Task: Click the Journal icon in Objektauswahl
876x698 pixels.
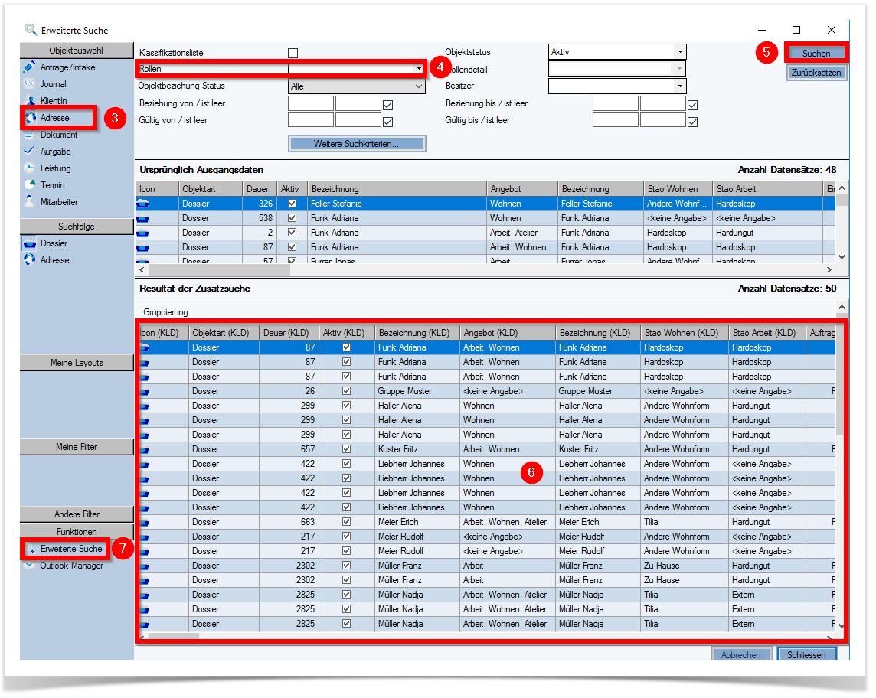Action: tap(30, 83)
